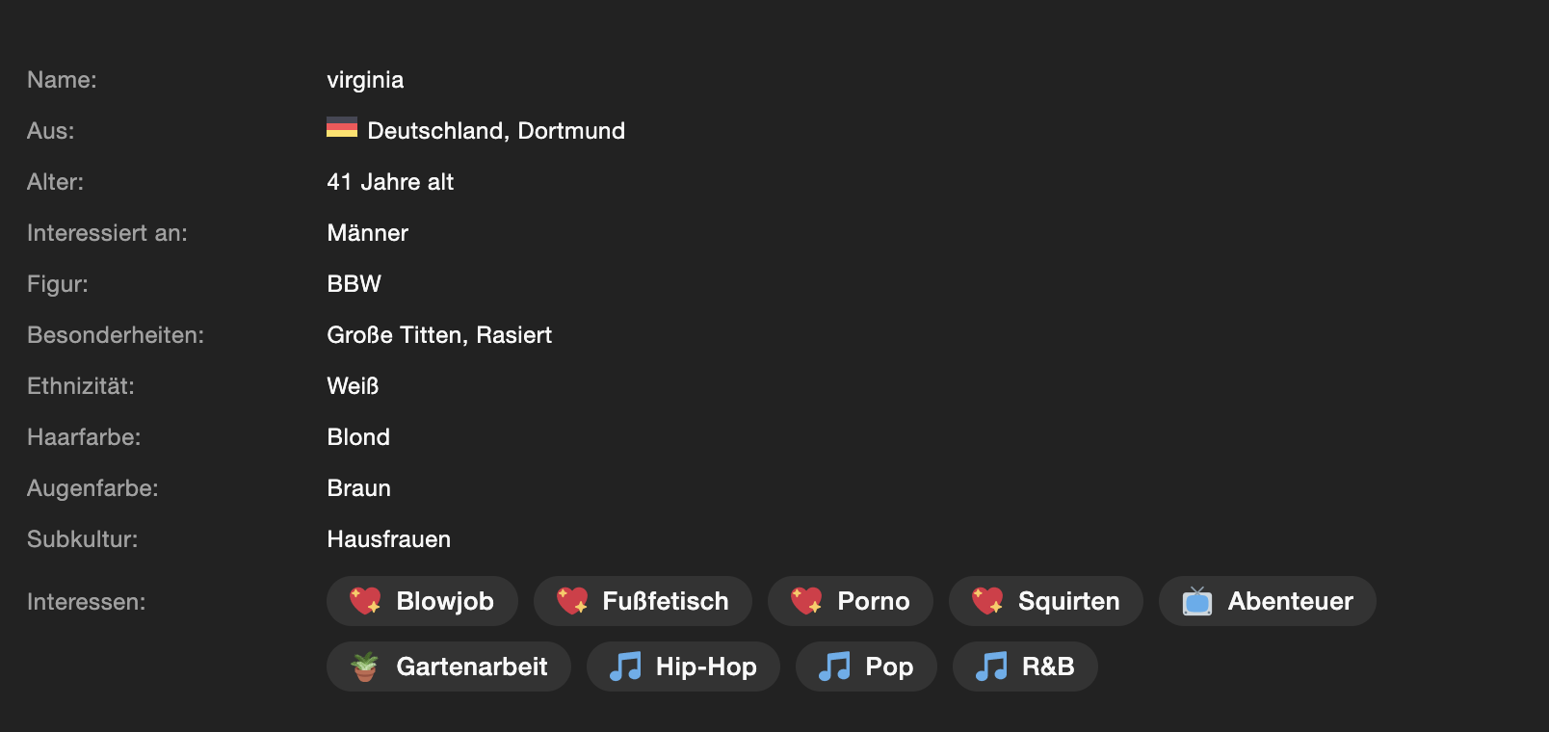1549x732 pixels.
Task: Click the music note on R&B tag
Action: point(991,667)
